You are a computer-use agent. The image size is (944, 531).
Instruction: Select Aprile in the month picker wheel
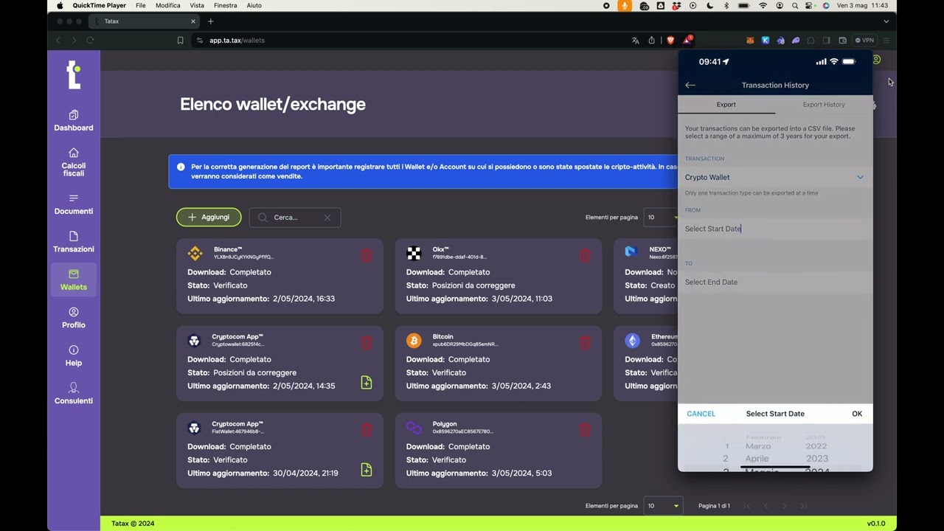(x=757, y=459)
